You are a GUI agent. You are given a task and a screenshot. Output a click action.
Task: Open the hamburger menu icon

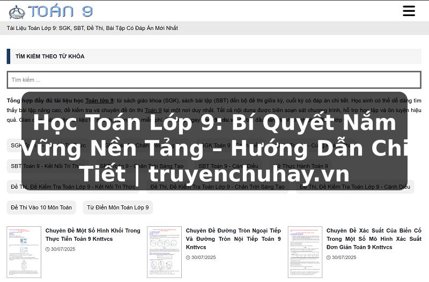click(x=409, y=11)
